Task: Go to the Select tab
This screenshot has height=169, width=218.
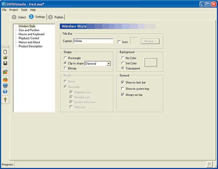Action: [x=19, y=17]
